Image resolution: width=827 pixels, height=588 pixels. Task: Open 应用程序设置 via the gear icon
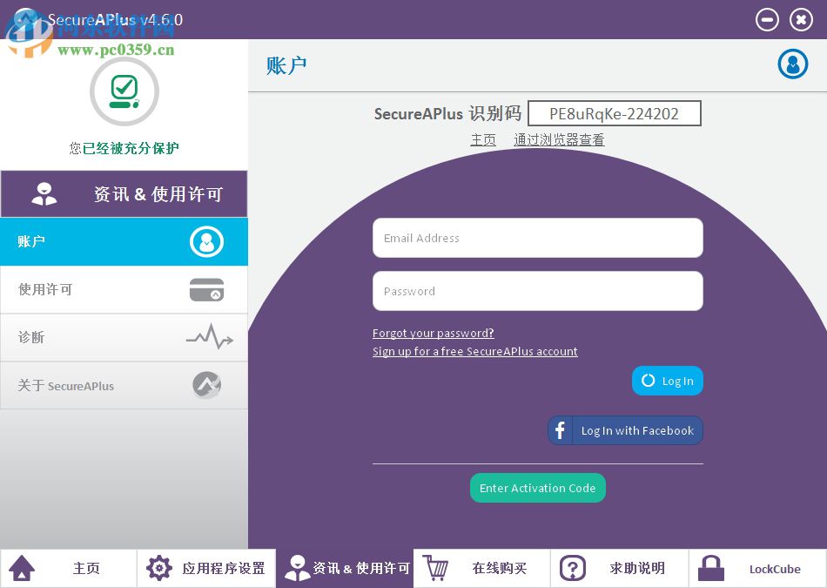pyautogui.click(x=159, y=568)
